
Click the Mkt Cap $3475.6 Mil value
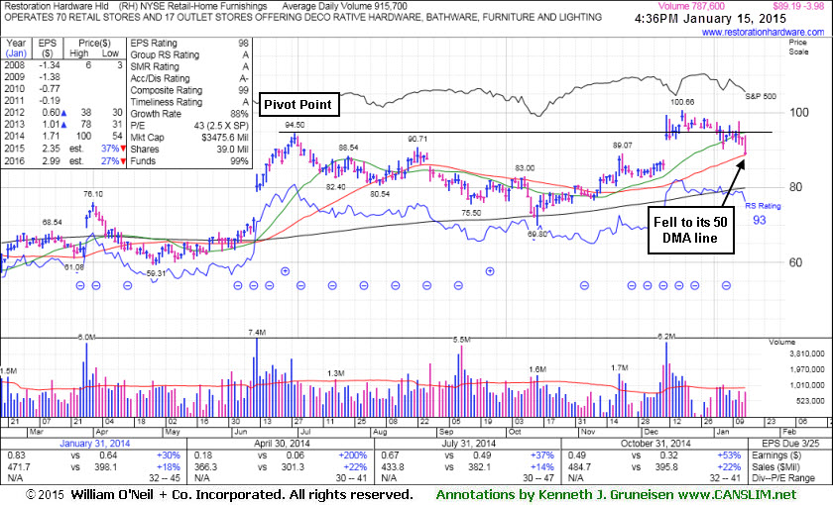(x=225, y=138)
